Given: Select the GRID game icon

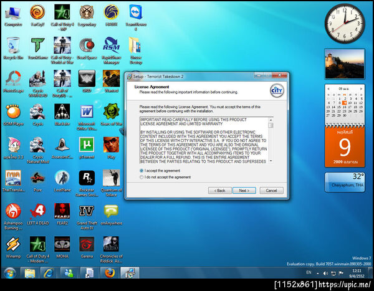Looking at the screenshot, I should pos(87,82).
